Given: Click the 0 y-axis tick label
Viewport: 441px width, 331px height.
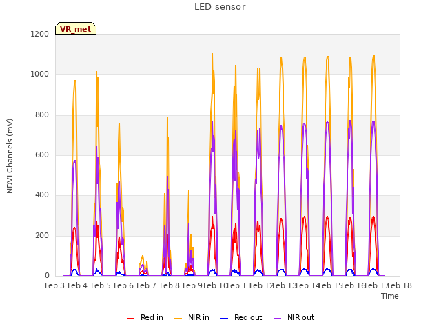Looking at the screenshot, I should point(47,276).
